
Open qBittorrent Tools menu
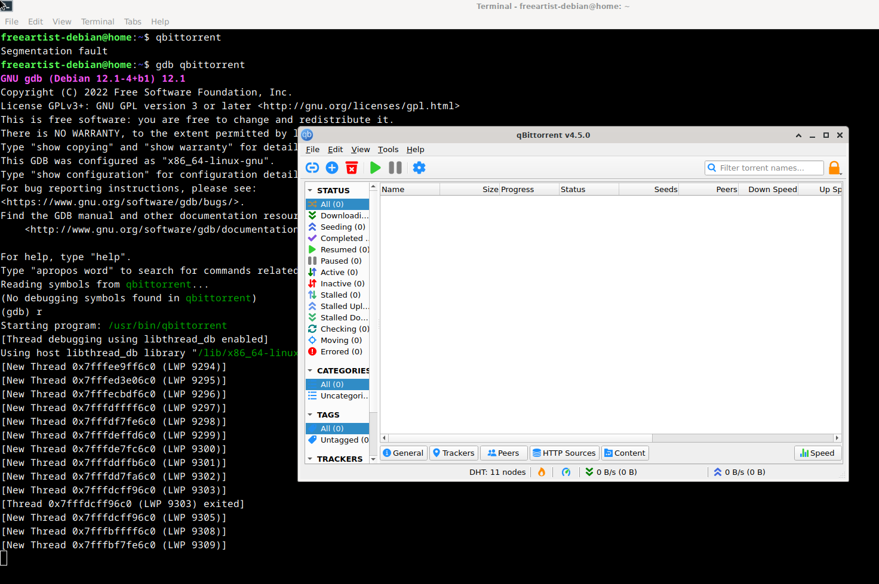(x=388, y=149)
